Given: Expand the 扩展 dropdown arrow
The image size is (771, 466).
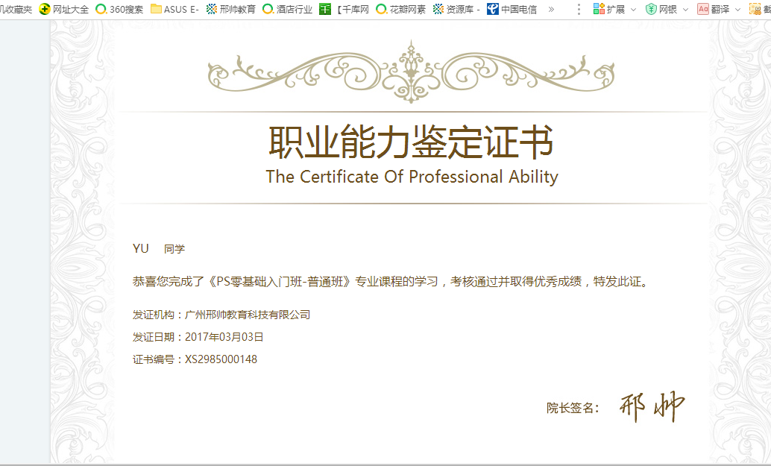Looking at the screenshot, I should (x=633, y=10).
